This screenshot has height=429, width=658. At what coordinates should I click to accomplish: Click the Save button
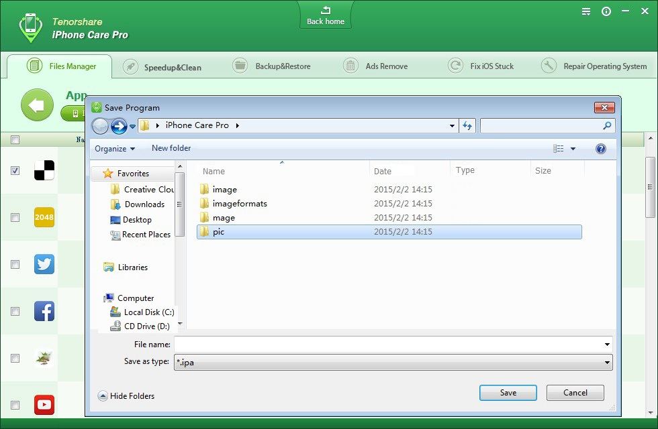508,393
